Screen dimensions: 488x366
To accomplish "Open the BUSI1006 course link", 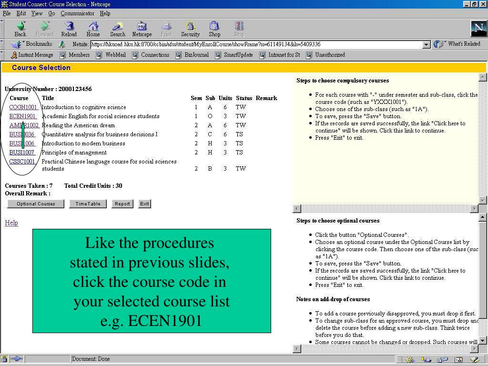I will pos(22,143).
